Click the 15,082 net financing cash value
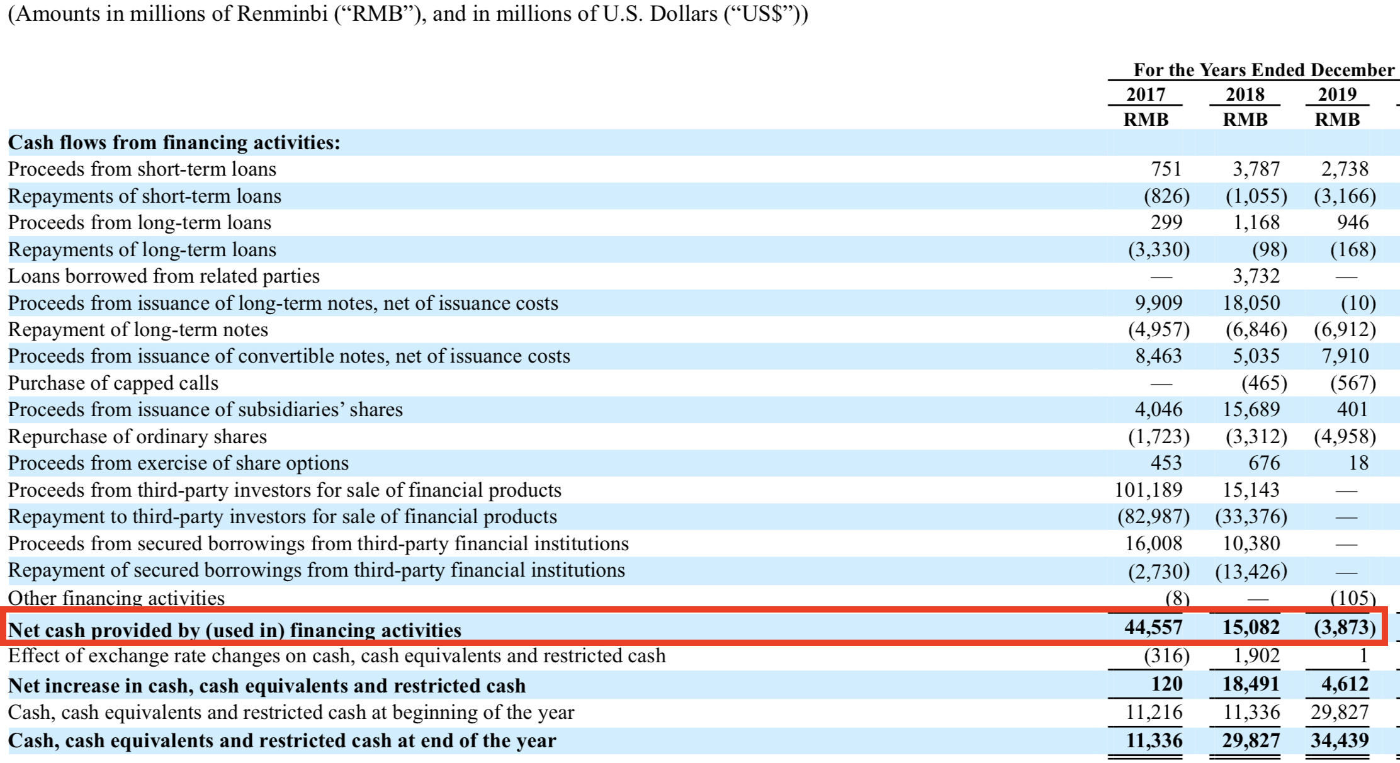 tap(1251, 627)
